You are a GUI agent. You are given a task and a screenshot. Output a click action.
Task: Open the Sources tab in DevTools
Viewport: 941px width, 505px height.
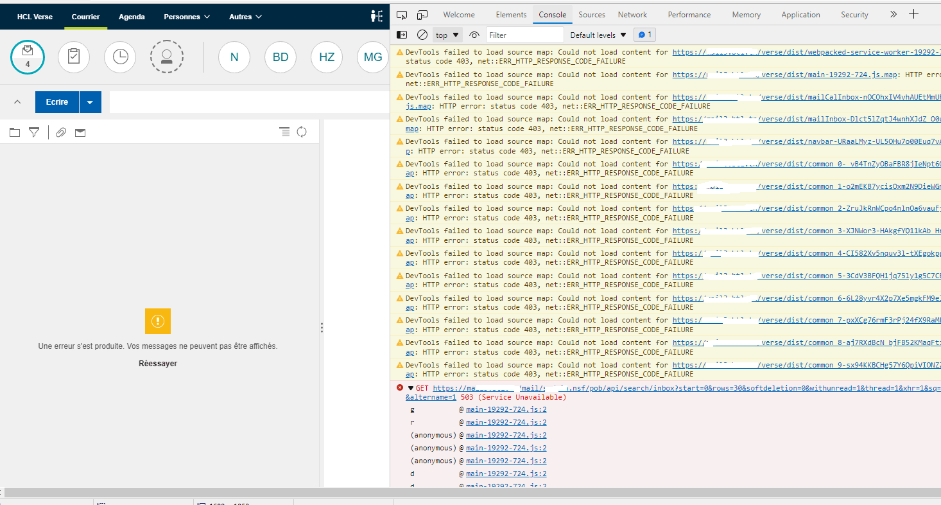(592, 15)
